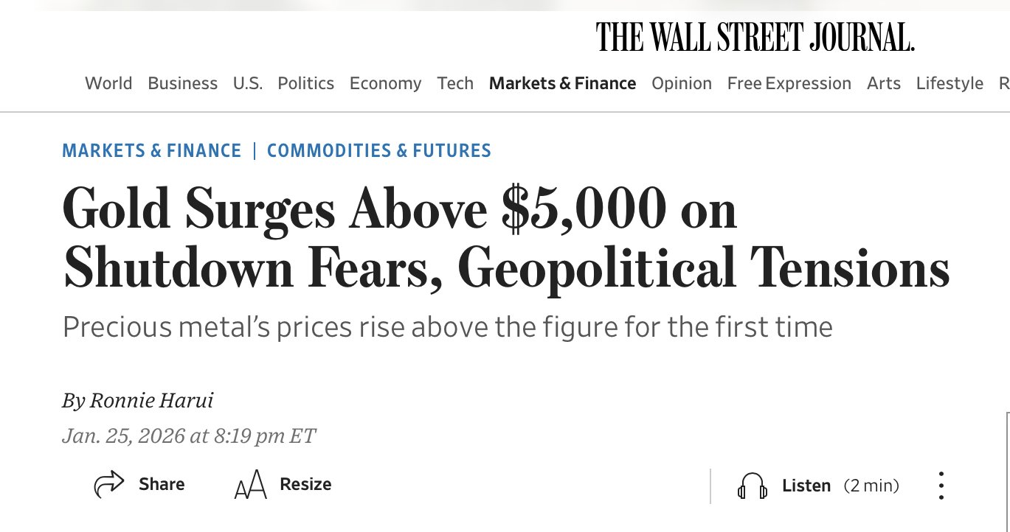The image size is (1010, 532).
Task: Open the Lifestyle section
Action: click(950, 83)
